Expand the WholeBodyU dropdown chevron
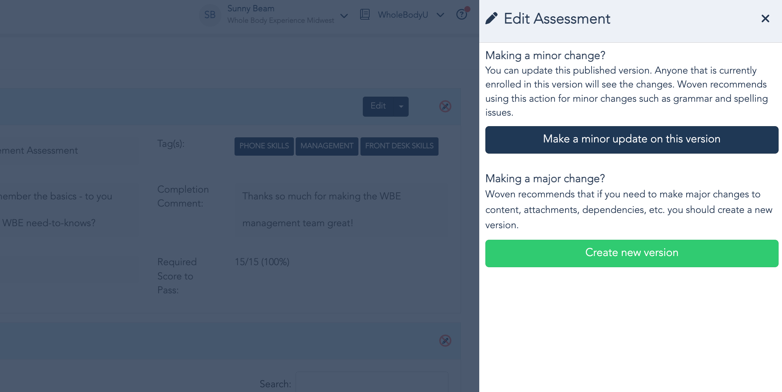 (440, 15)
